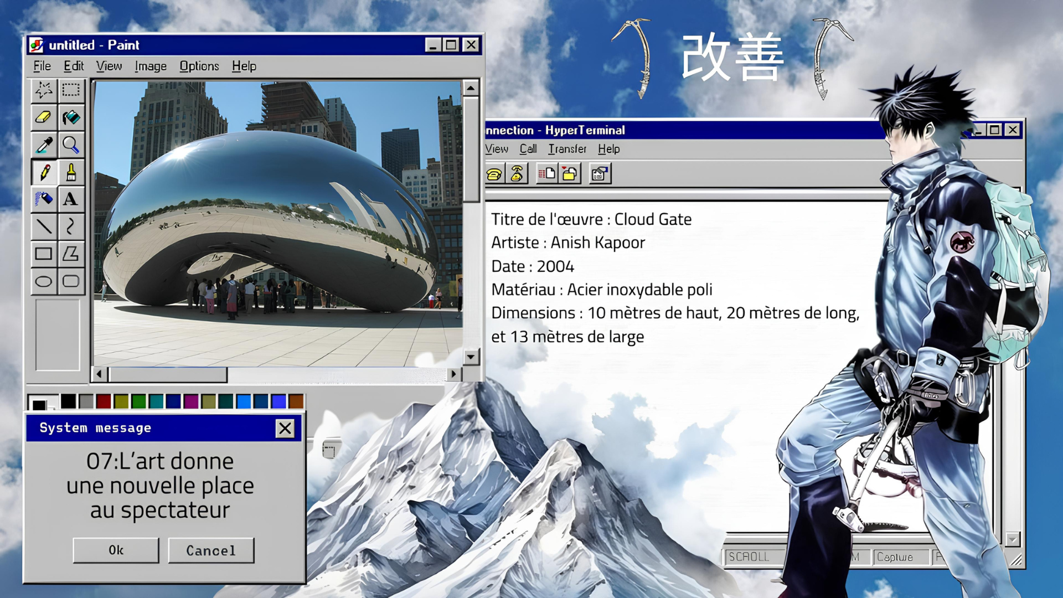Activate the Magnifier tool in Paint
Viewport: 1063px width, 598px height.
pyautogui.click(x=71, y=145)
